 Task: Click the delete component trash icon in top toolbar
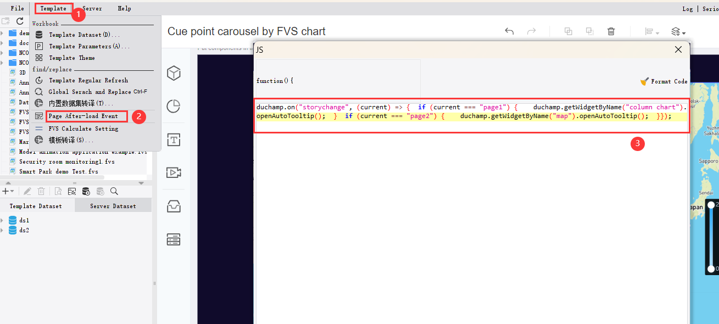pos(611,31)
